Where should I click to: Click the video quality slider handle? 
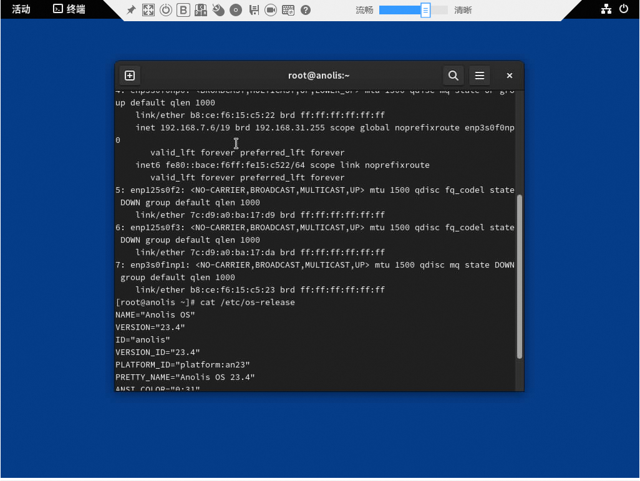(x=425, y=10)
